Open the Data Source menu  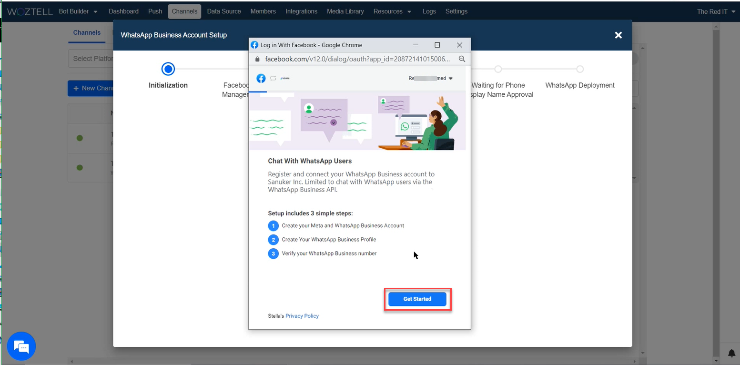[224, 11]
